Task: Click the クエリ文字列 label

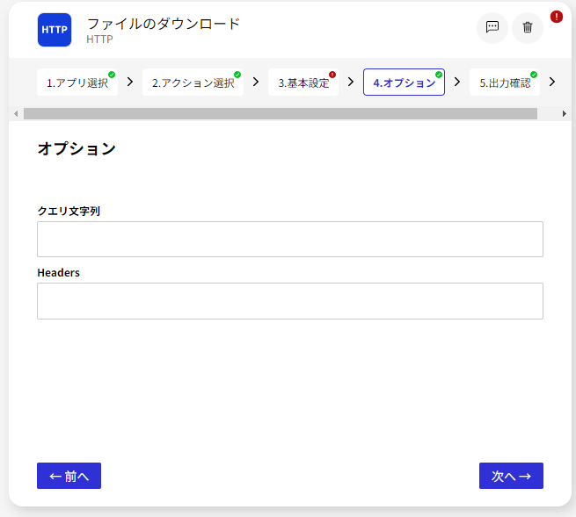Action: pyautogui.click(x=69, y=211)
